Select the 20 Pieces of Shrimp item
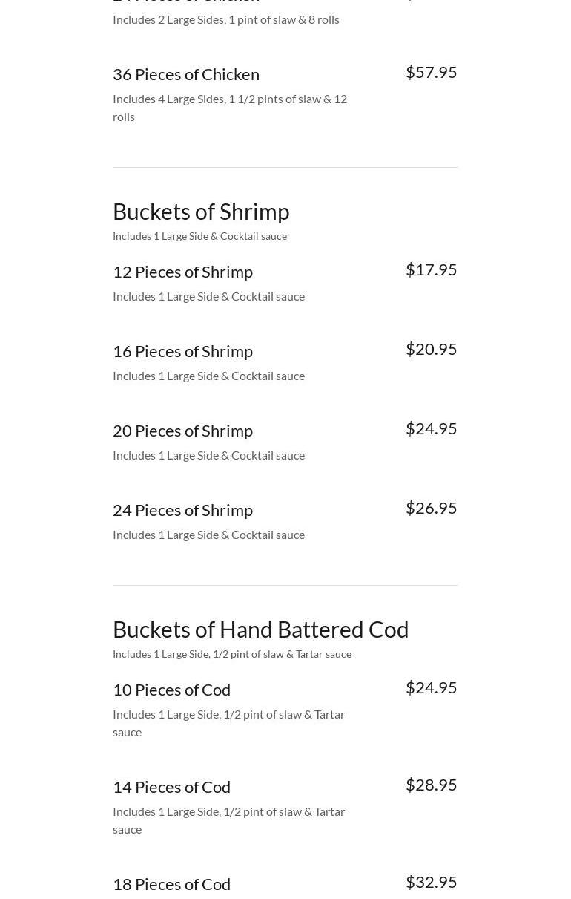 click(x=182, y=431)
